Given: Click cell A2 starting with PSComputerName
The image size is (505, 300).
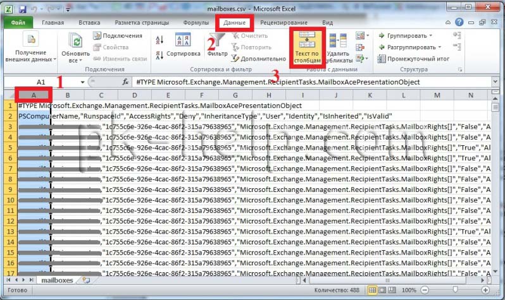Looking at the screenshot, I should tap(34, 116).
